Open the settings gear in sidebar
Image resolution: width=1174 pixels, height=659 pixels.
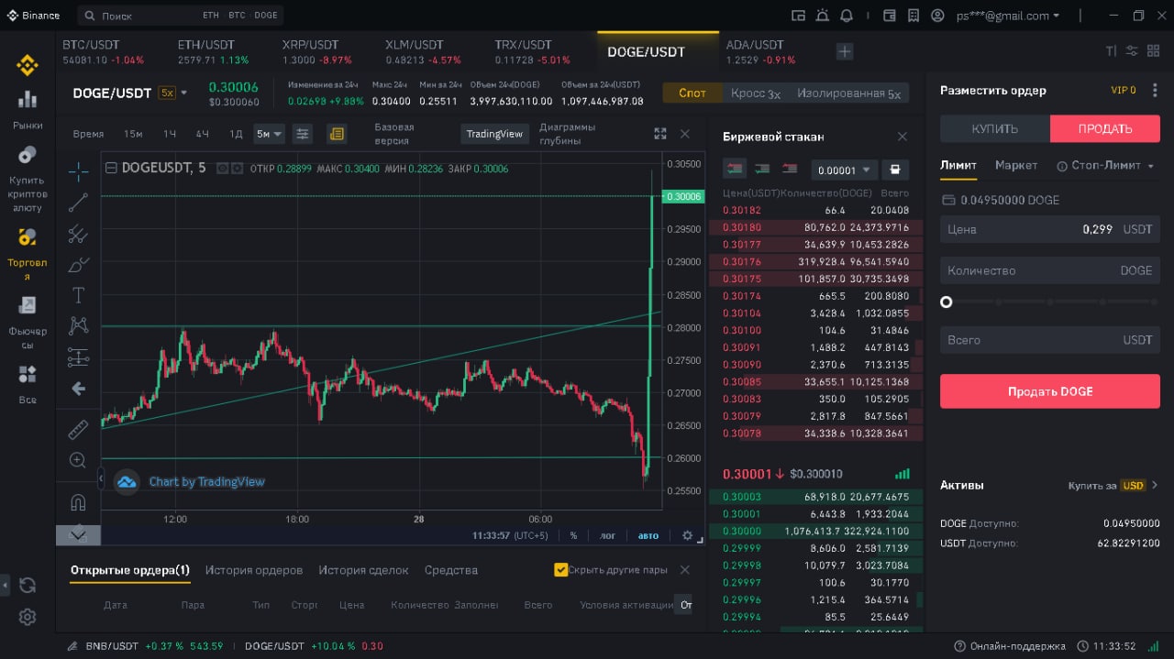tap(28, 617)
